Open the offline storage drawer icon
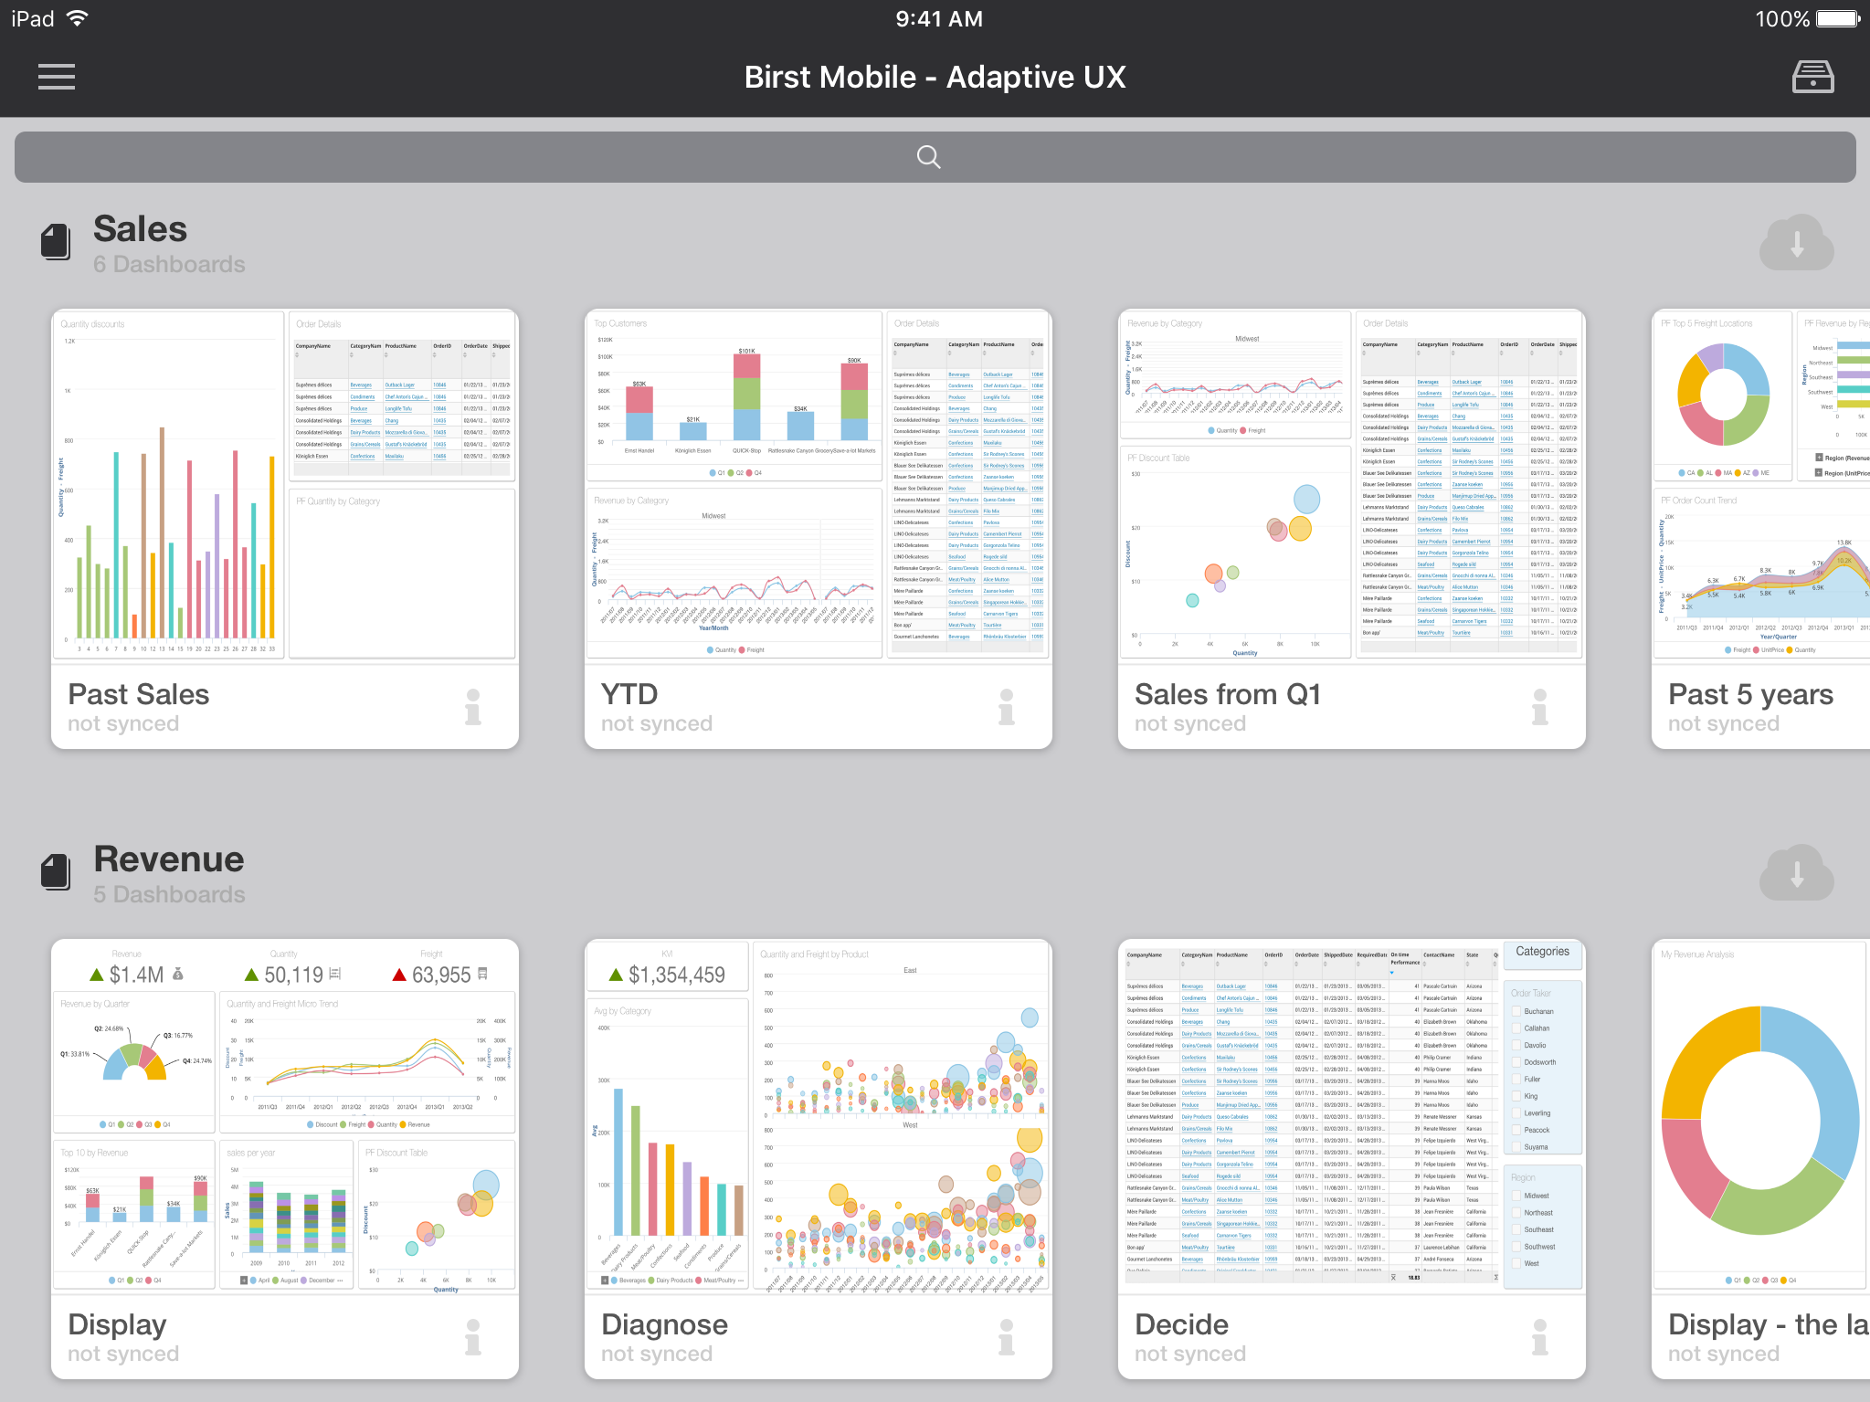 point(1812,77)
